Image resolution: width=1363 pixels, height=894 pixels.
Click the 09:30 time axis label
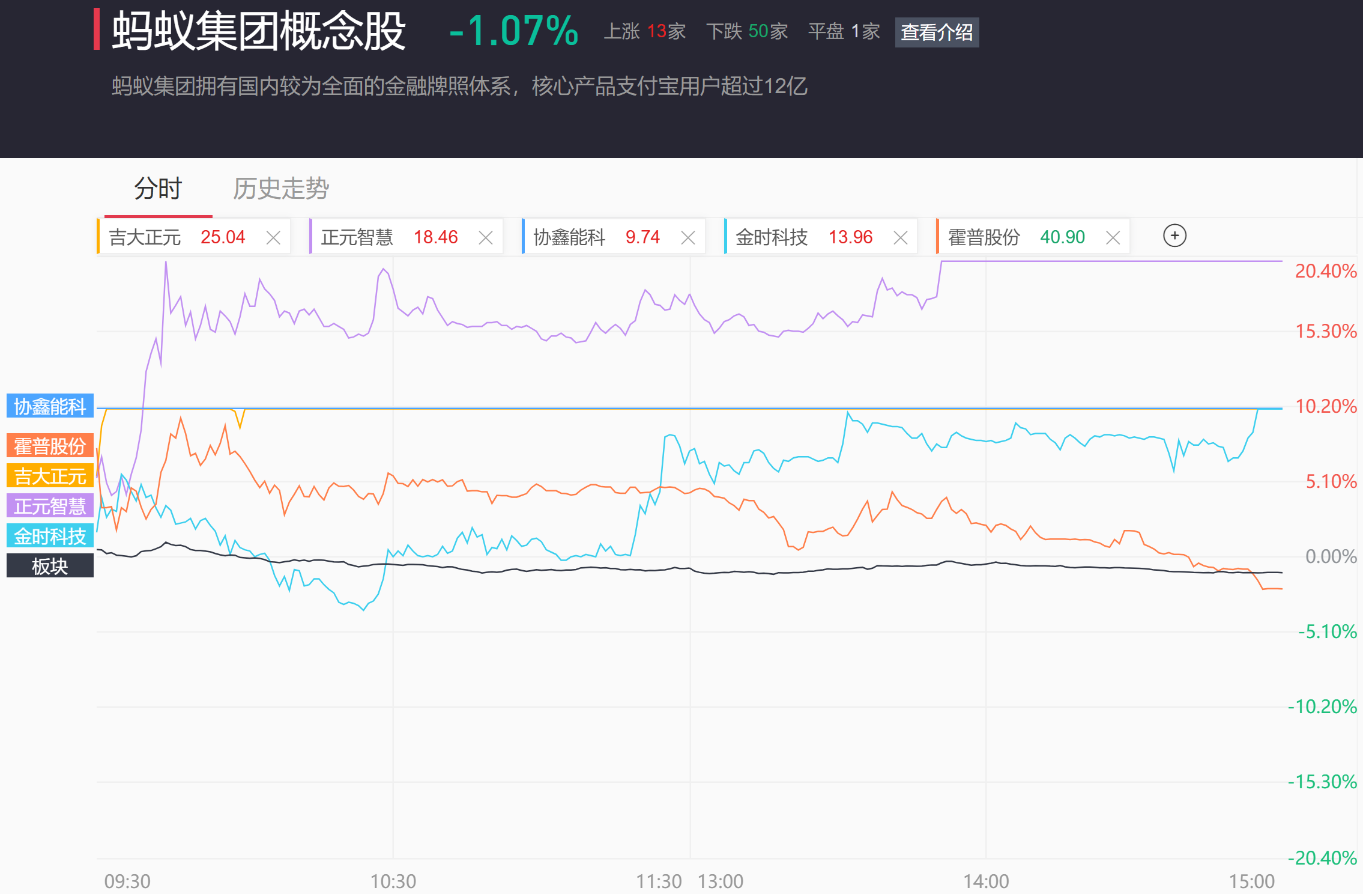[127, 881]
